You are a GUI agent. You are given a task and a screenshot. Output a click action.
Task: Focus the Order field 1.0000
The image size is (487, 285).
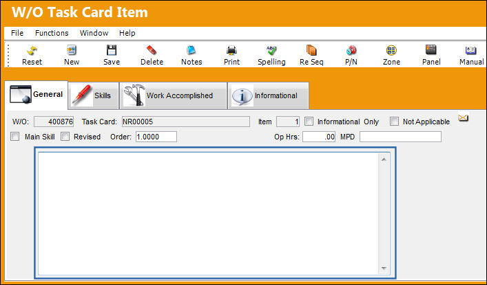(156, 137)
